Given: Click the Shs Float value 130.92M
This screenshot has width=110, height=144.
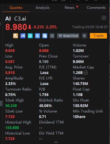Looking at the screenshot, I should pos(80,106).
